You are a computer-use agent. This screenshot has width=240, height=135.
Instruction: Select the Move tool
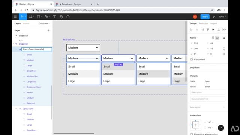click(22, 16)
